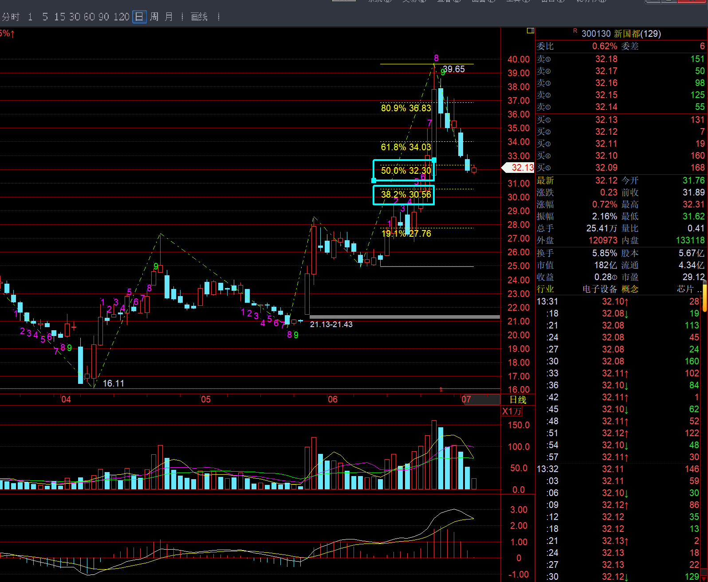Click the 前收 value 31.89
Viewport: 708px width, 582px height.
694,192
